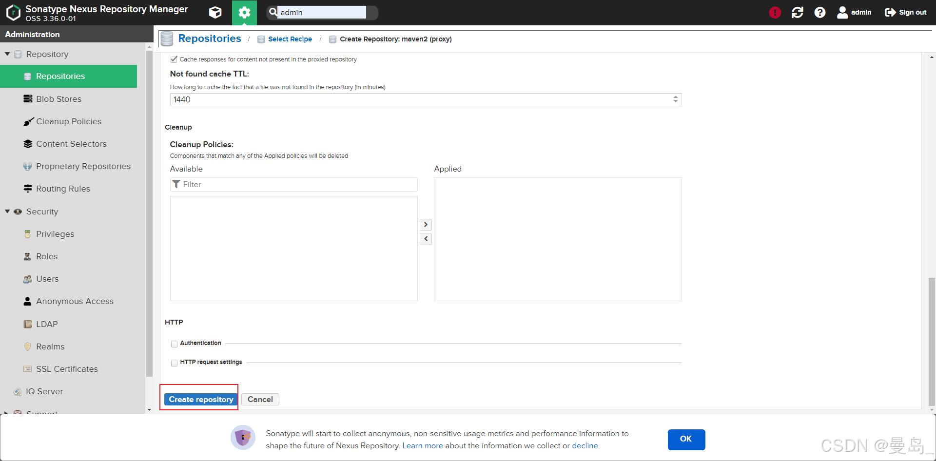Click the Realms shield icon

[28, 346]
